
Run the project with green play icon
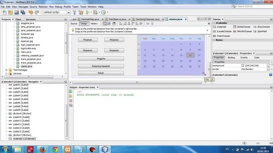(x=87, y=12)
